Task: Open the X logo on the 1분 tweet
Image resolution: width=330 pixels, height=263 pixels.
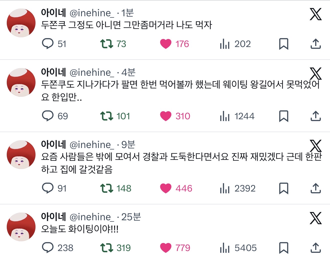Action: tap(315, 14)
